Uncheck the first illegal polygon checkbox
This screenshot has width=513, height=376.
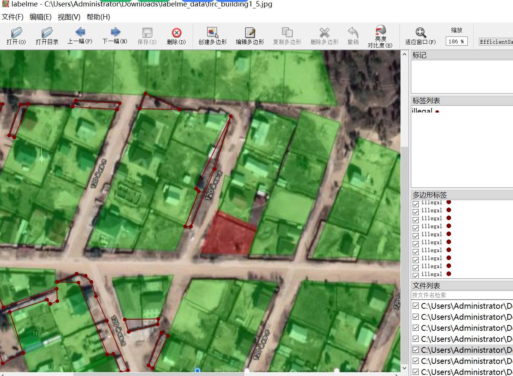(x=416, y=204)
